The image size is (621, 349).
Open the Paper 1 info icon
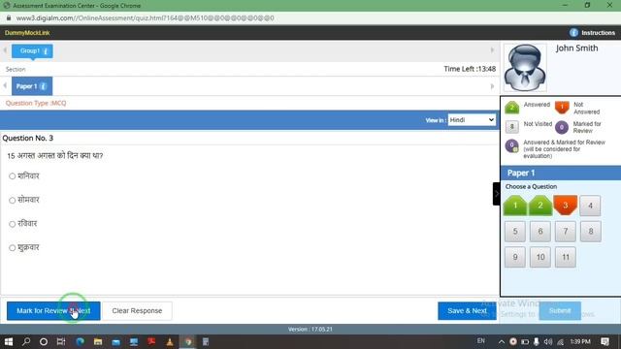(x=43, y=86)
